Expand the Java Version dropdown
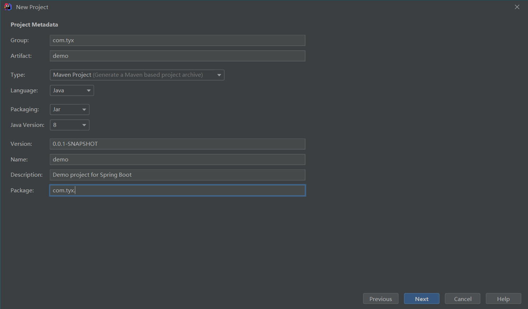This screenshot has height=309, width=528. (69, 125)
